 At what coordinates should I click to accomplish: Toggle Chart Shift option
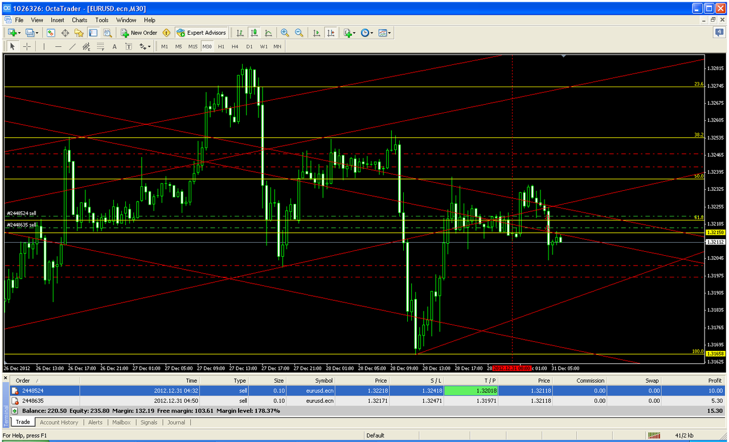point(331,32)
